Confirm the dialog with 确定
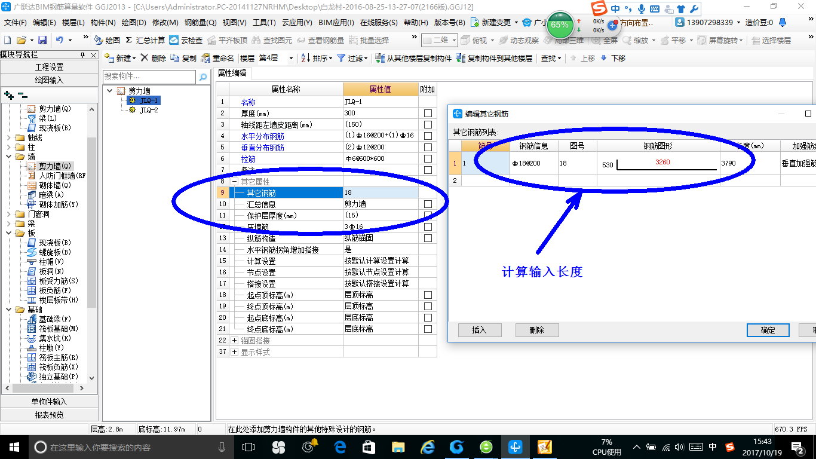This screenshot has width=816, height=459. pyautogui.click(x=768, y=330)
